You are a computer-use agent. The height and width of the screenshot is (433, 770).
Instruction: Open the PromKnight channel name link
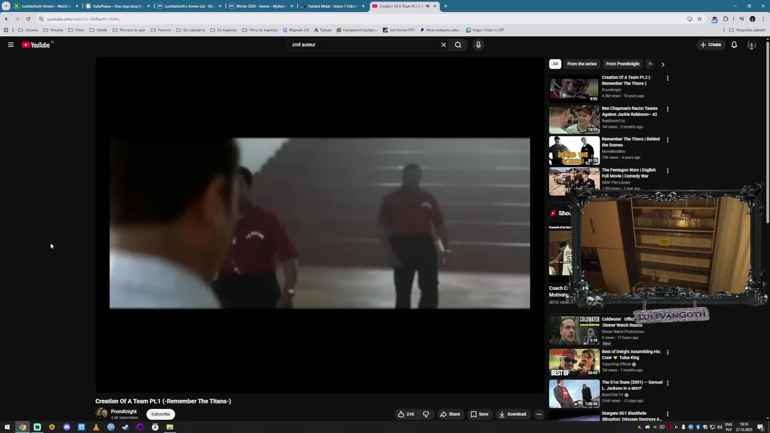(124, 411)
